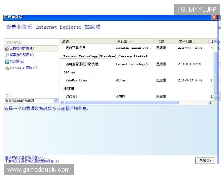Click the bold 不可用 group header
224x179 pixels.
69,88
